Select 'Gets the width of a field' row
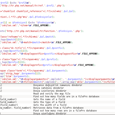 pyautogui.click(x=57, y=105)
